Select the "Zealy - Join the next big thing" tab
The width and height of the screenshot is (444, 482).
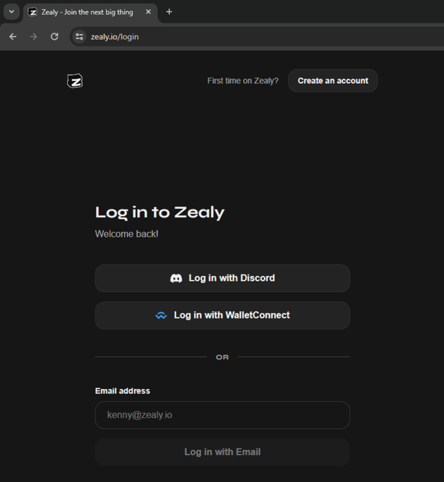87,12
